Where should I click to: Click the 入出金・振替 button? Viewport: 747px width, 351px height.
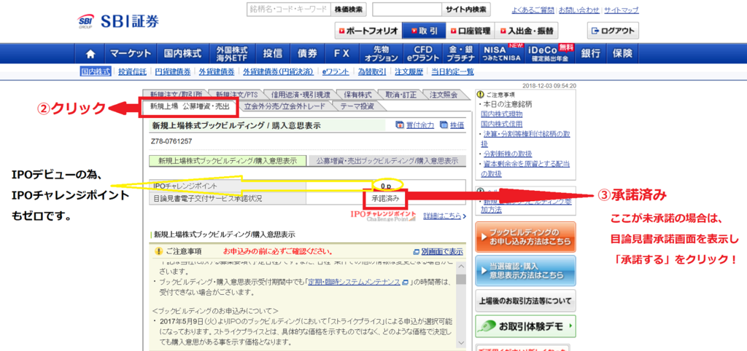point(527,31)
